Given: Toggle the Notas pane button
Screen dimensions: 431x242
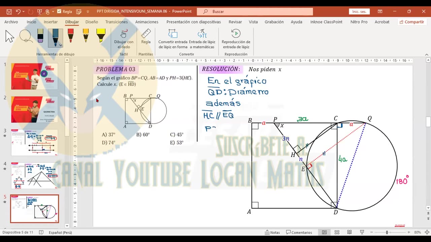Looking at the screenshot, I should 272,232.
